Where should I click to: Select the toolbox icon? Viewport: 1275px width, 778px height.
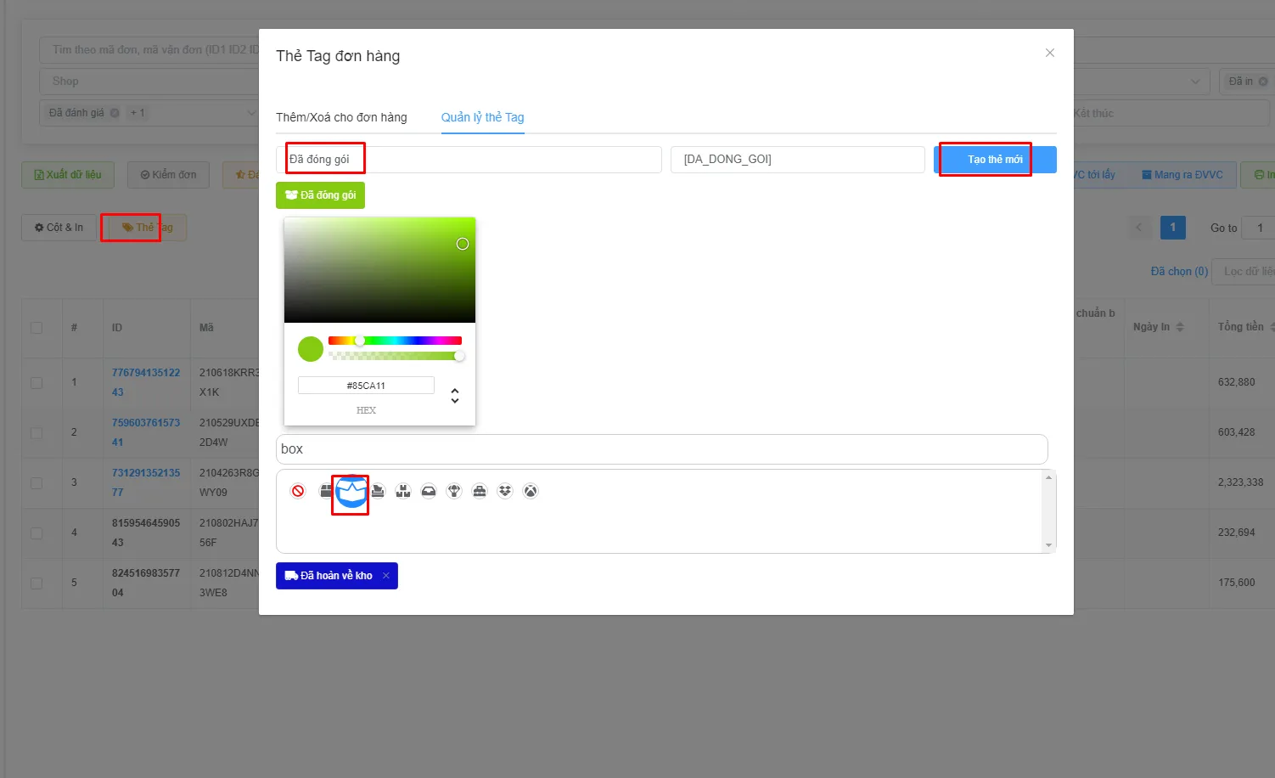480,491
